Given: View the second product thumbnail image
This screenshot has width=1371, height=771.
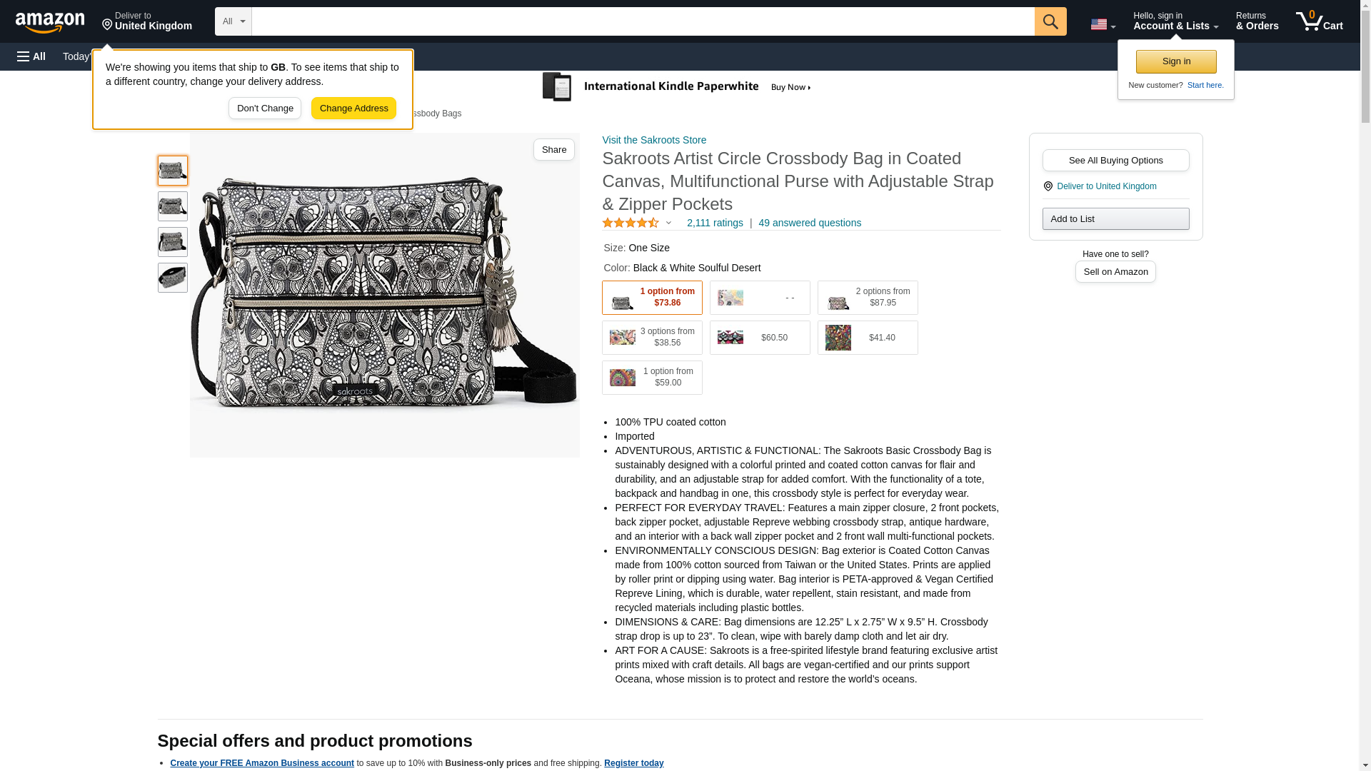Looking at the screenshot, I should 173,206.
